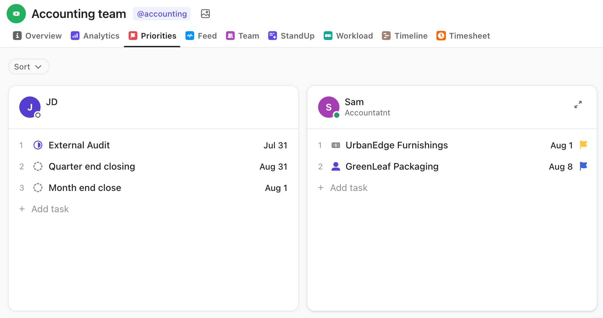Open the Timeline icon

[x=386, y=36]
